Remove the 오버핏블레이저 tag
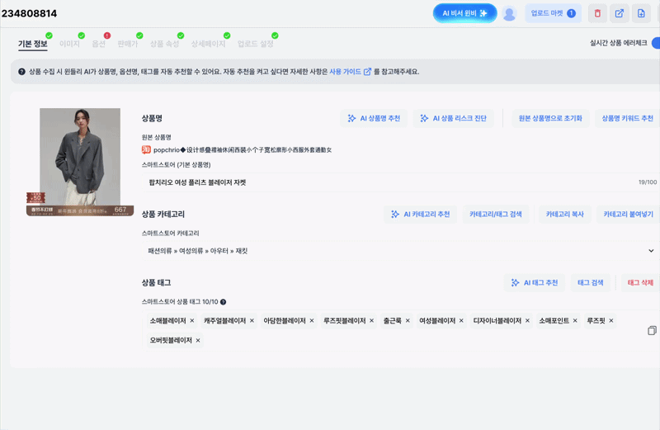This screenshot has height=430, width=660. tap(198, 340)
